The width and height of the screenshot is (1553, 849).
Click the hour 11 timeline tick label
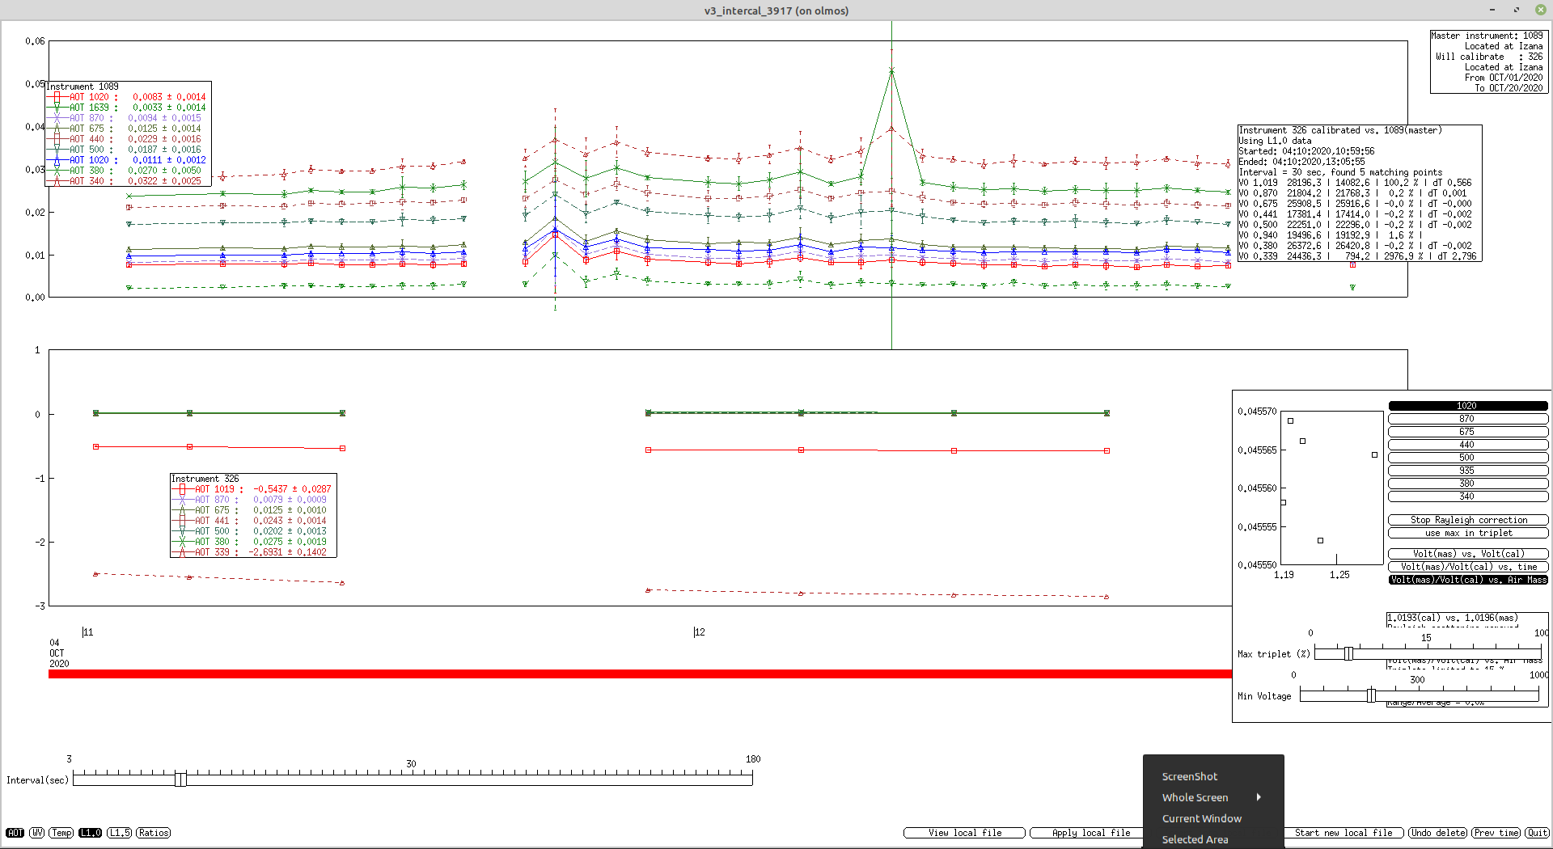point(88,632)
